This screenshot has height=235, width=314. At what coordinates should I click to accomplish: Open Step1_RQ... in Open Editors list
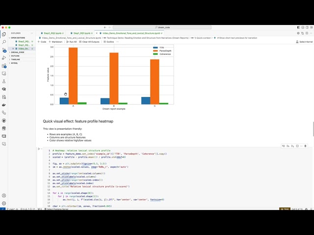click(x=24, y=45)
